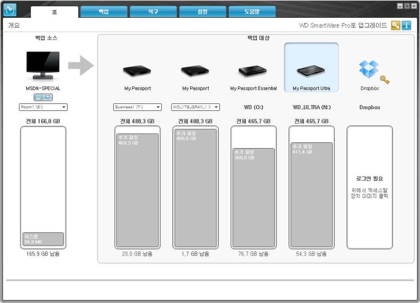Image resolution: width=420 pixels, height=303 pixels.
Task: Select the second My Passport drive icon
Action: [x=195, y=71]
